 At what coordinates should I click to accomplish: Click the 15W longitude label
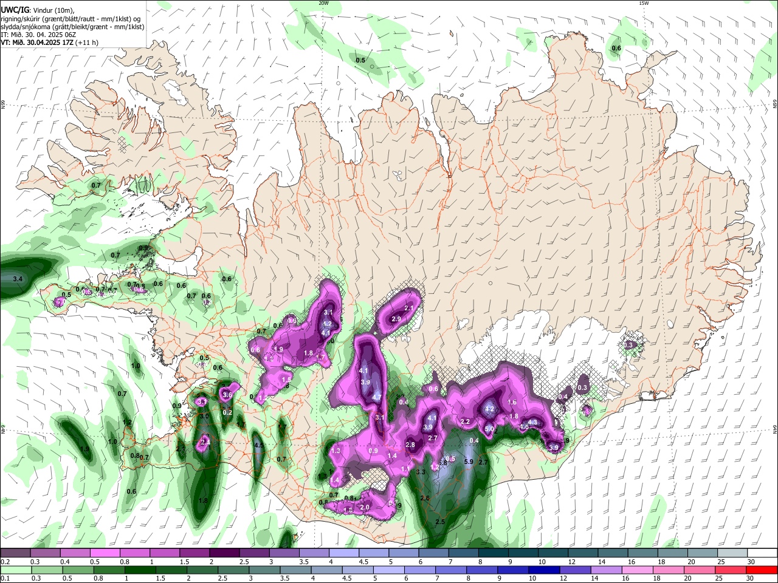tap(644, 3)
